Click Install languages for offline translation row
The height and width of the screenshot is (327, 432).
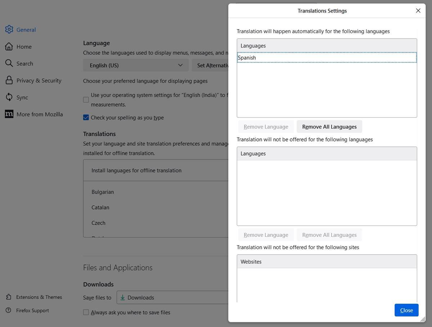(156, 170)
